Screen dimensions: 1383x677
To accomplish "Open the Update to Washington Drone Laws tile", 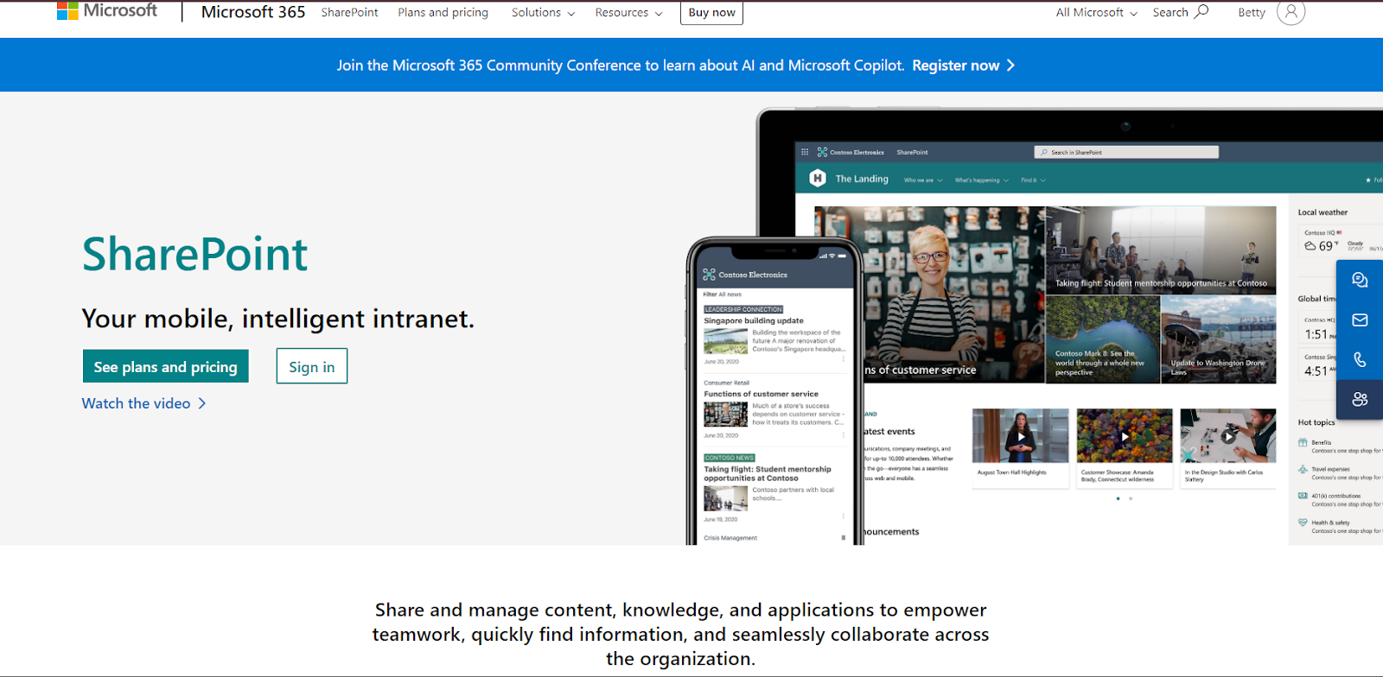I will [x=1219, y=339].
